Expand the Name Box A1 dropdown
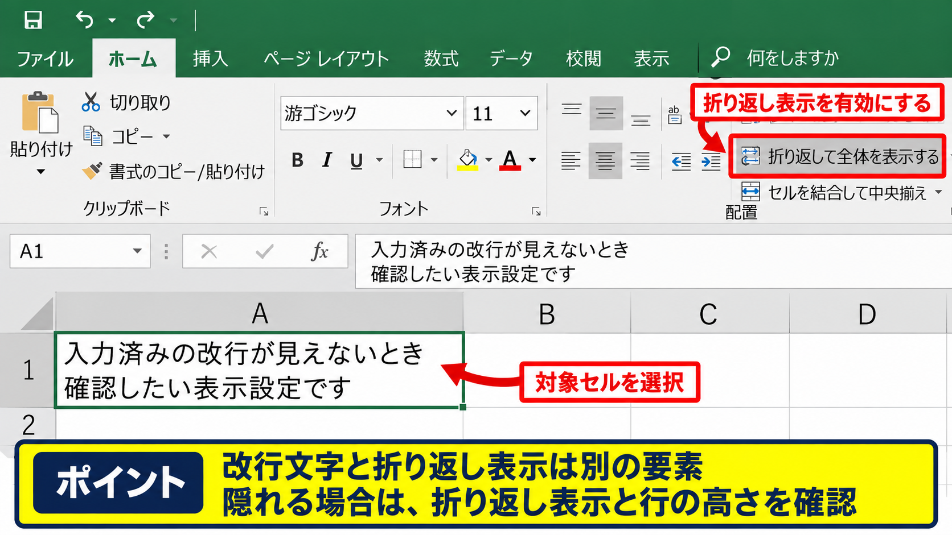Image resolution: width=952 pixels, height=535 pixels. point(137,251)
